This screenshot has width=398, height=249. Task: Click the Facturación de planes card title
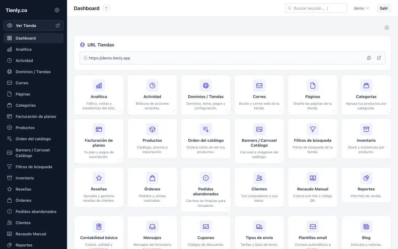(99, 143)
